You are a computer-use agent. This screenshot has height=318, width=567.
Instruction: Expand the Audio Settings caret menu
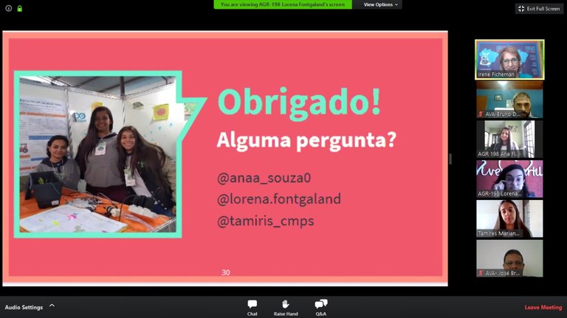(52, 305)
